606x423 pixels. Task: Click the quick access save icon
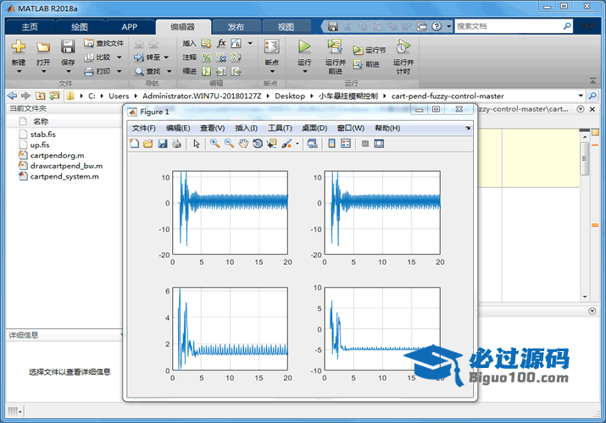(x=333, y=26)
